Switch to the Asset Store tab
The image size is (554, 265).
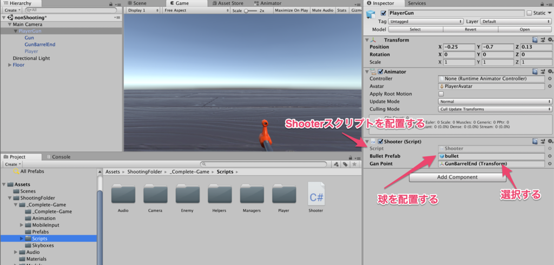coord(228,3)
